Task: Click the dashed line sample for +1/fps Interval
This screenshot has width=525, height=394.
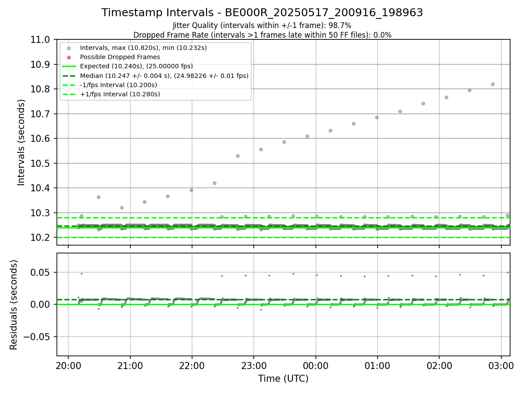Action: point(69,94)
